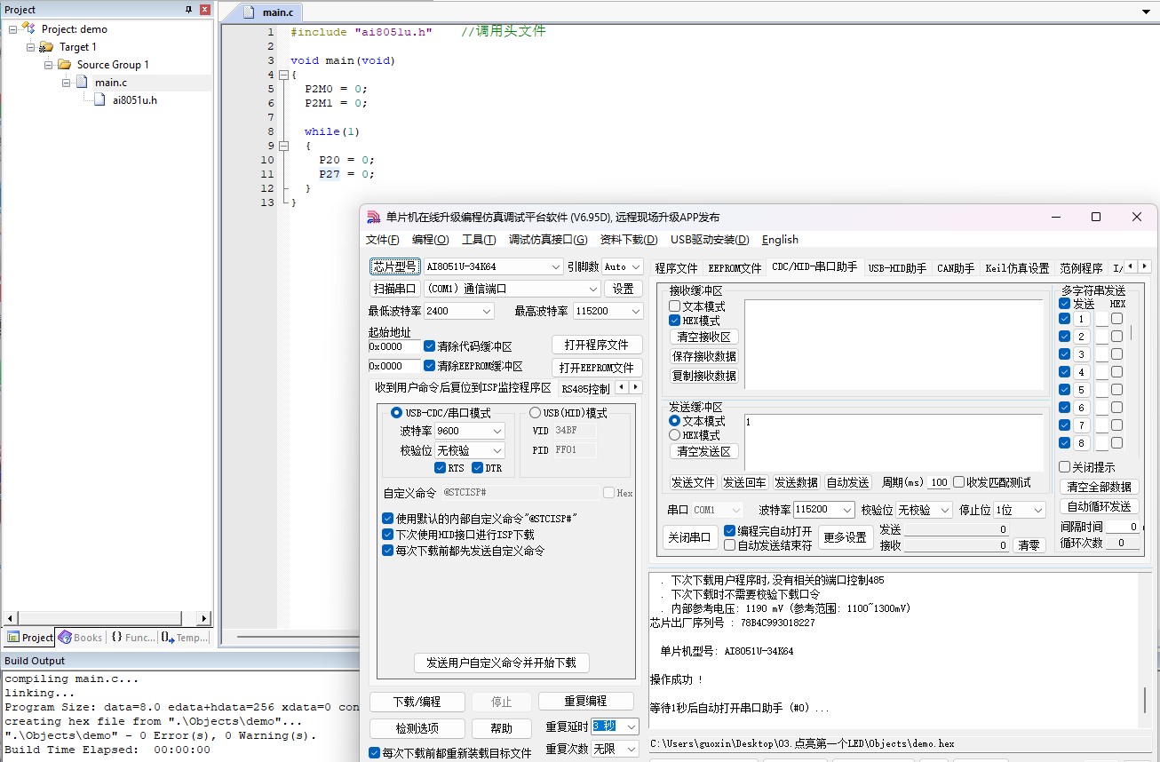Click the 关闭串口 button

[689, 537]
